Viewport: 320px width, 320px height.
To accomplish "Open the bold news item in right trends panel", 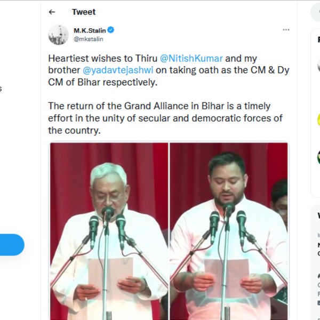I will pos(318,250).
